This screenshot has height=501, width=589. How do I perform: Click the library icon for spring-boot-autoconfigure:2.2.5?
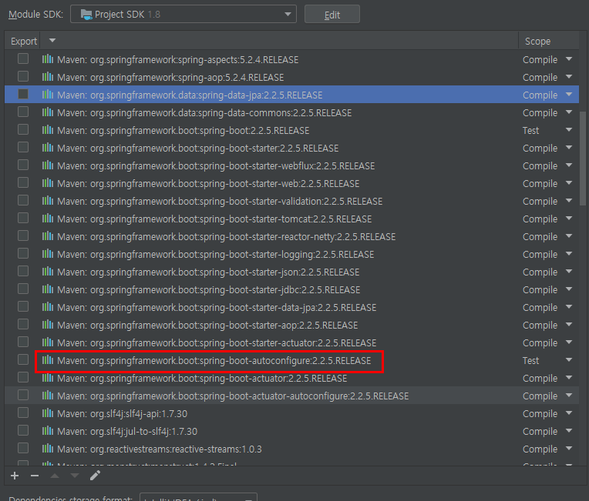tap(48, 359)
